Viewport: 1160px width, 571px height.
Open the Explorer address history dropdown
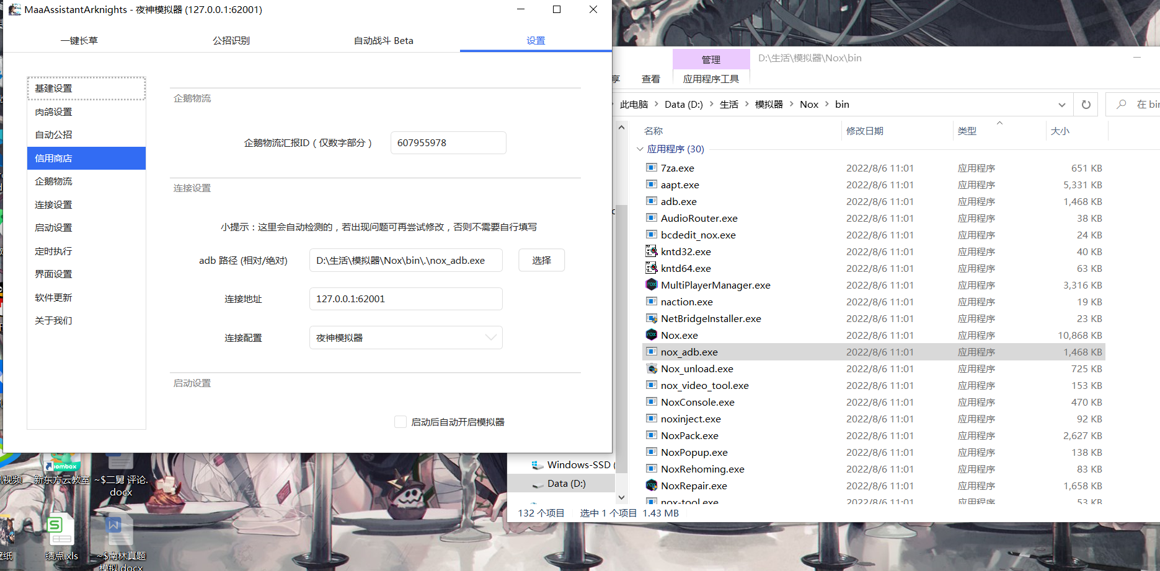[1062, 105]
